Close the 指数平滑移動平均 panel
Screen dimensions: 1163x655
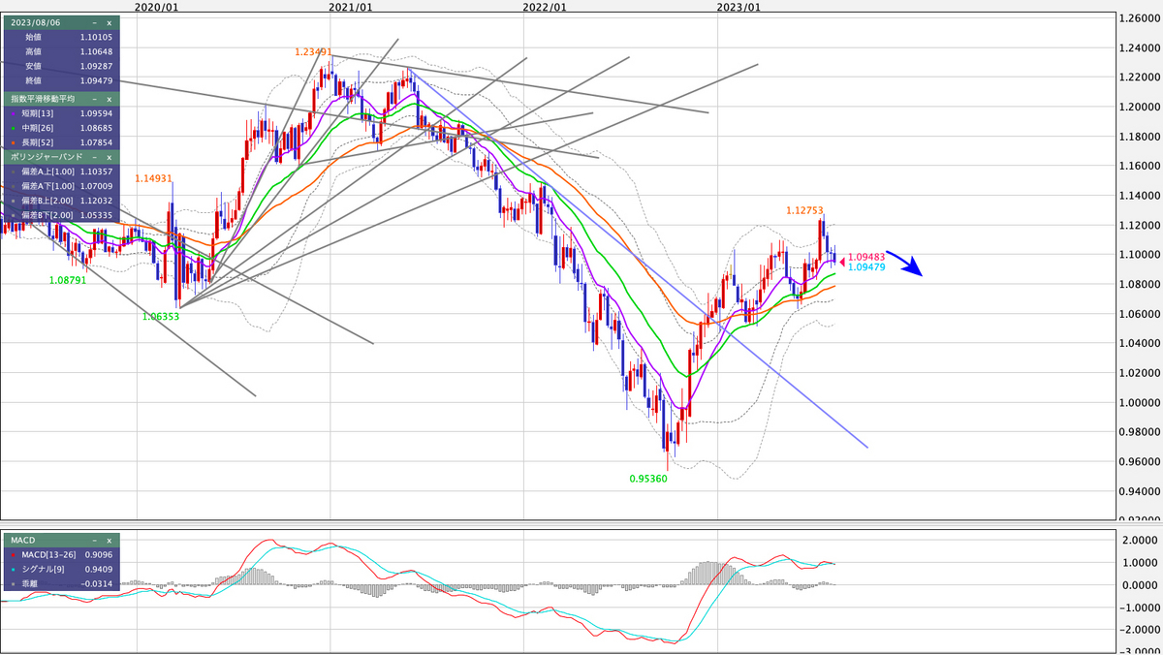click(x=109, y=98)
